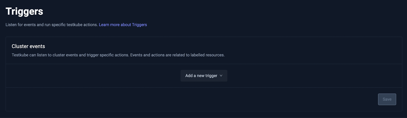Viewport: 407px width, 118px height.
Task: Click the Save button
Action: click(387, 99)
